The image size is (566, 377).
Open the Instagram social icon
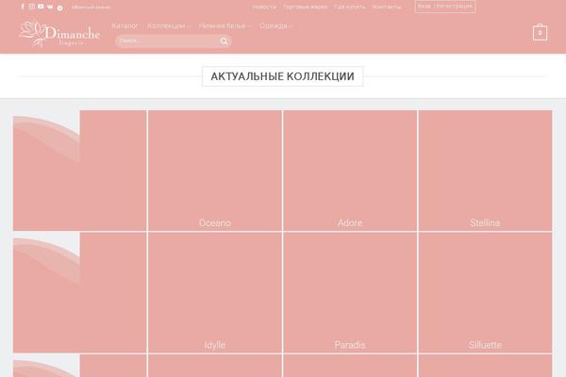[x=32, y=7]
